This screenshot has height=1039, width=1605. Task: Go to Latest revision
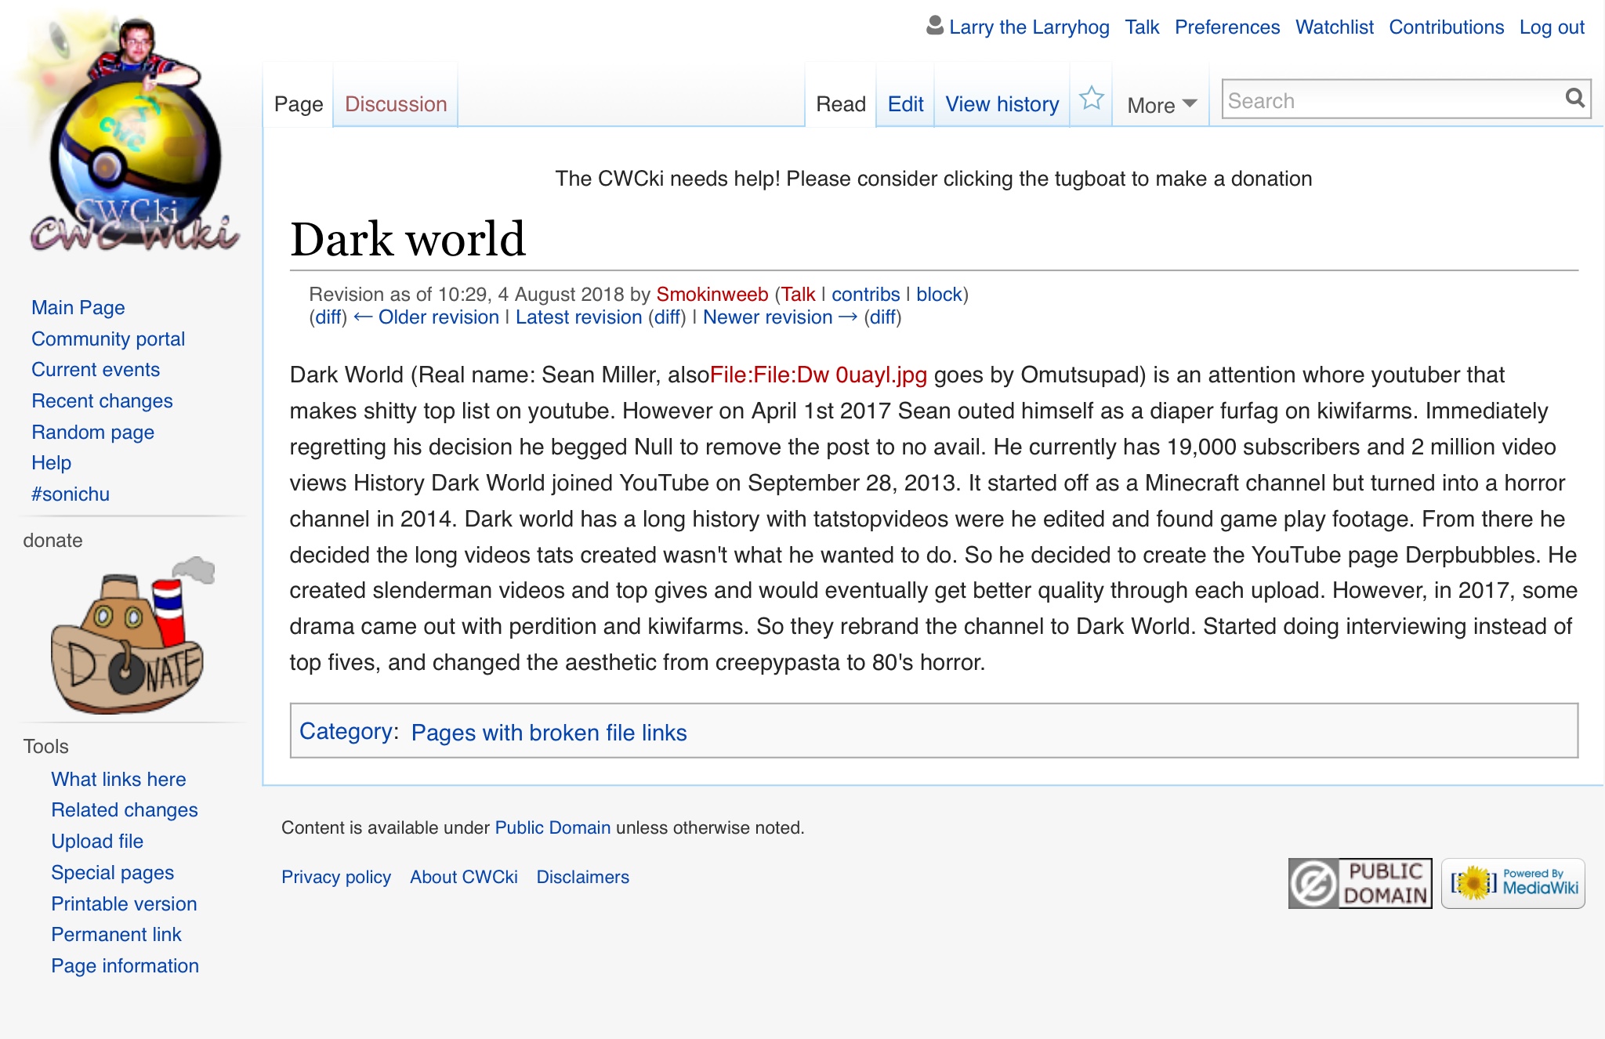[x=578, y=317]
